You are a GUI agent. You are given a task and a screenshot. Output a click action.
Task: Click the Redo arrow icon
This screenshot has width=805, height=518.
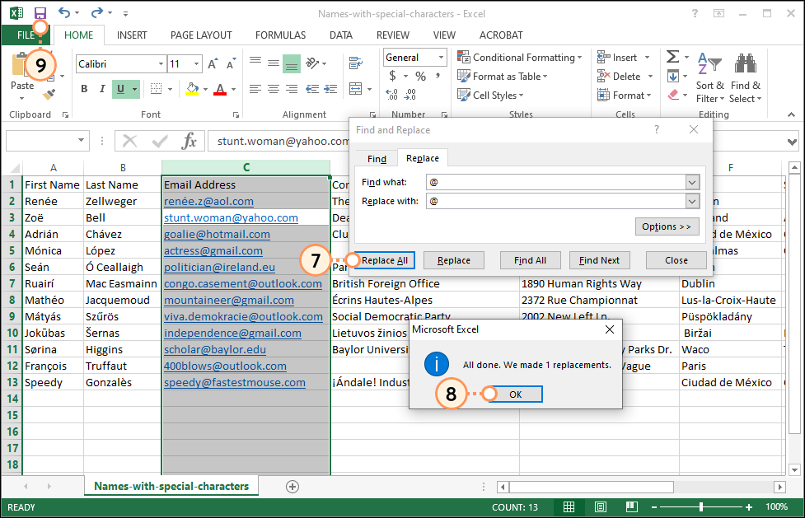coord(97,13)
